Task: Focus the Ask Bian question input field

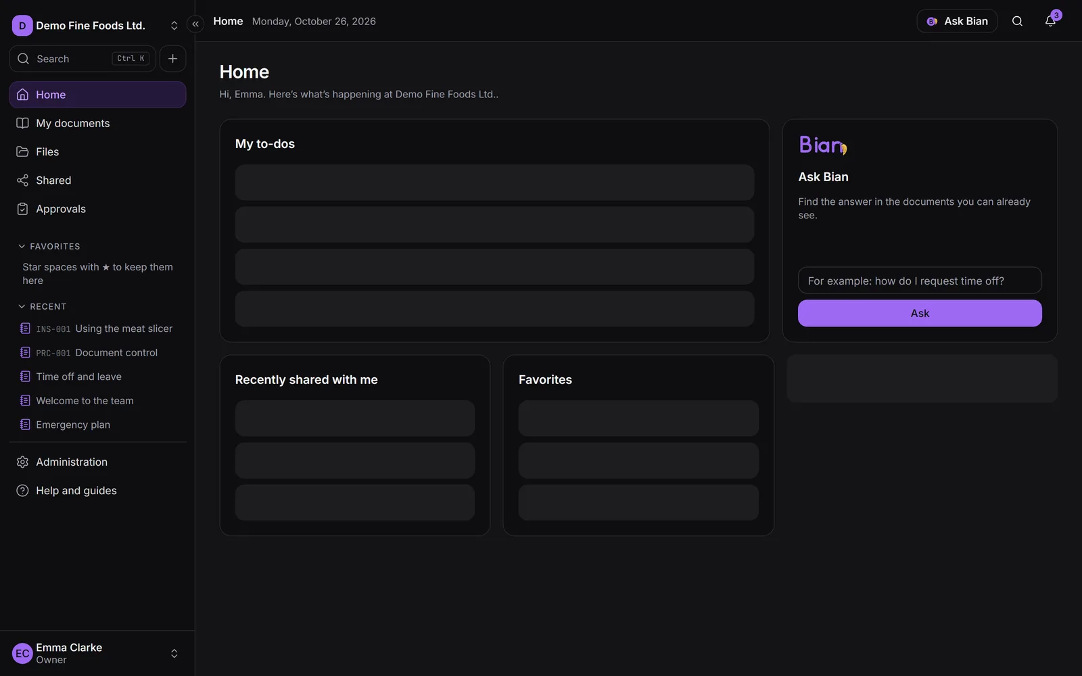Action: pos(920,281)
